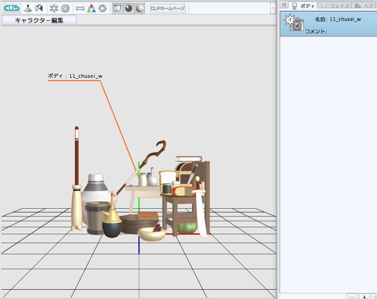
Task: Switch to the ヘア tab
Action: point(364,6)
